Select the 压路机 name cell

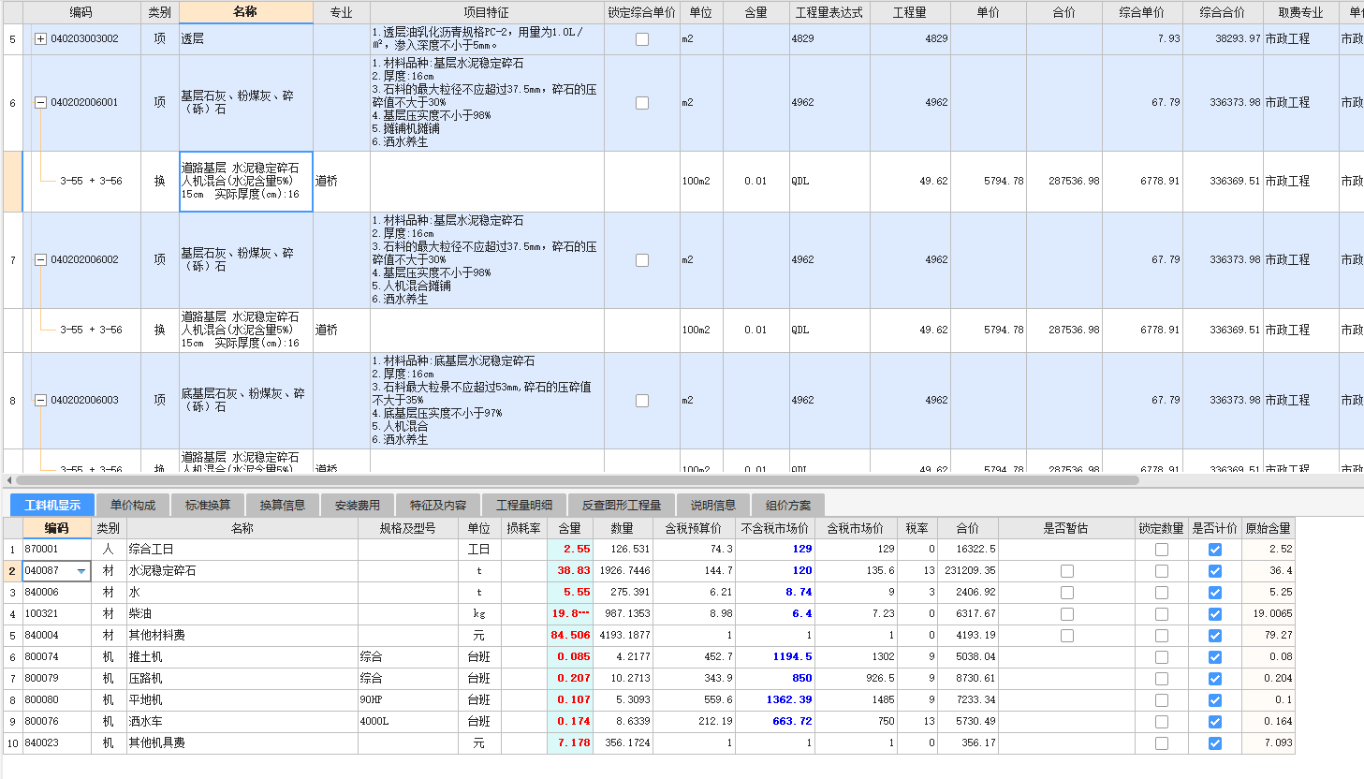[x=242, y=679]
